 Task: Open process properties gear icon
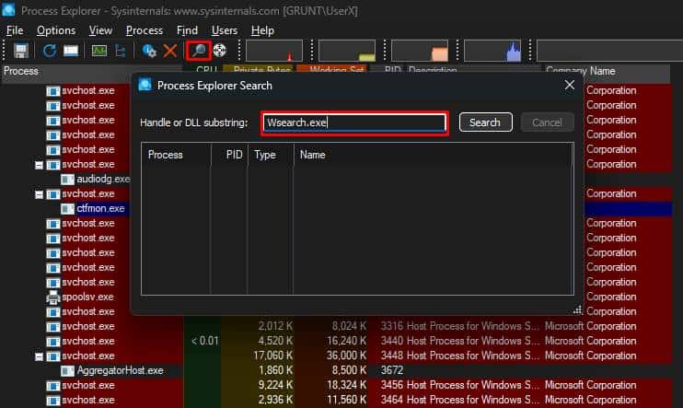coord(149,51)
